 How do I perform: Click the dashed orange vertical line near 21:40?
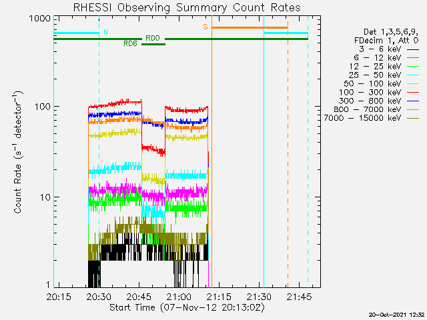[x=288, y=151]
